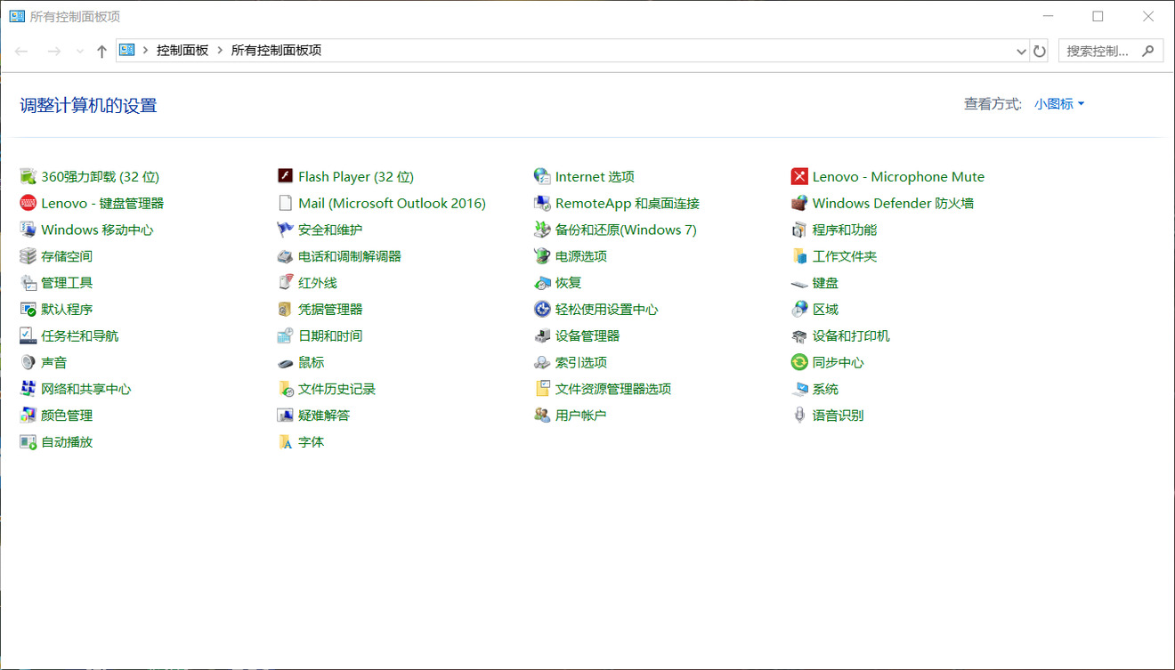Open the 默认程序 icon

[28, 310]
